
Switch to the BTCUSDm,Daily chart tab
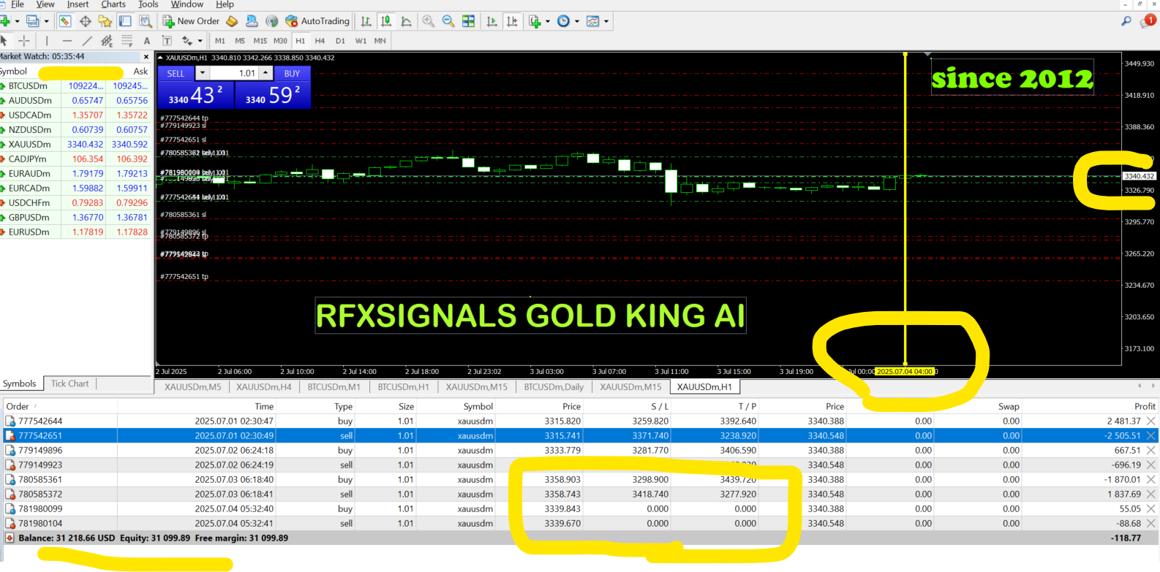(x=554, y=387)
